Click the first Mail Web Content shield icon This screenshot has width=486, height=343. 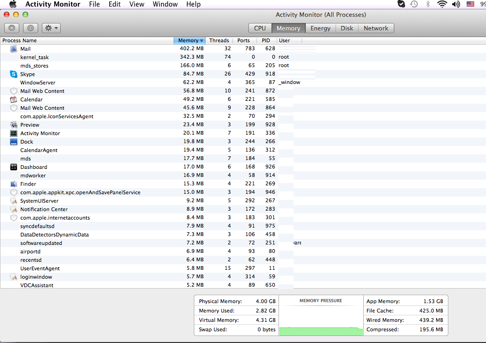pos(14,91)
